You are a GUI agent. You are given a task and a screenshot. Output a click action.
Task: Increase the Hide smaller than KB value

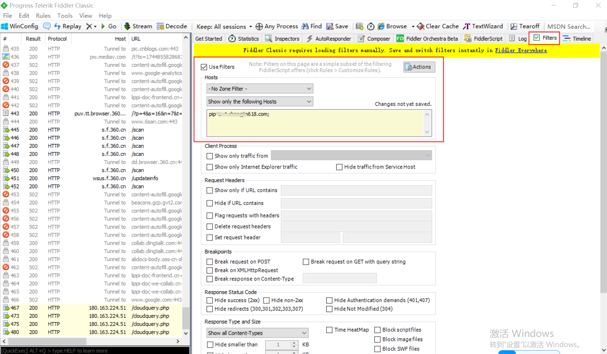[x=294, y=343]
